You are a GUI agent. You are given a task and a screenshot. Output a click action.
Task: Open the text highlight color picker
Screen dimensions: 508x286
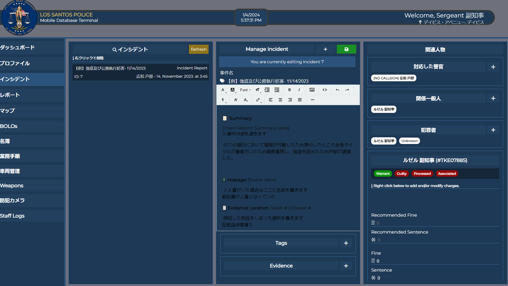coord(233,90)
